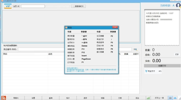
Task: Click 退货 returns in bottom bar
Action: click(x=85, y=98)
